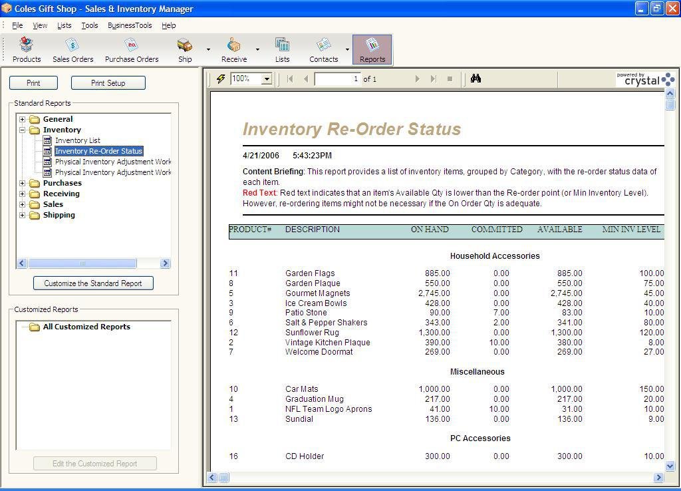Open Purchase Orders from the toolbar
681x491 pixels.
[x=132, y=51]
